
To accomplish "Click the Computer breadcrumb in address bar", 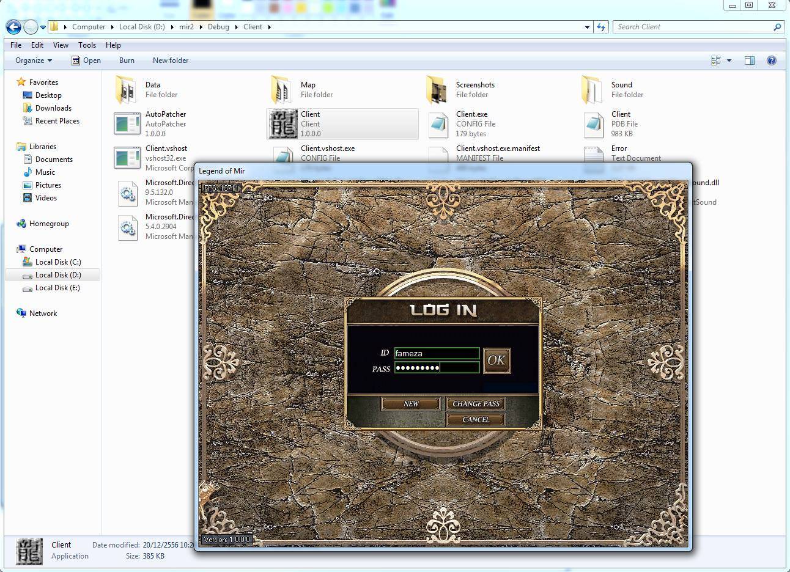I will pos(89,27).
